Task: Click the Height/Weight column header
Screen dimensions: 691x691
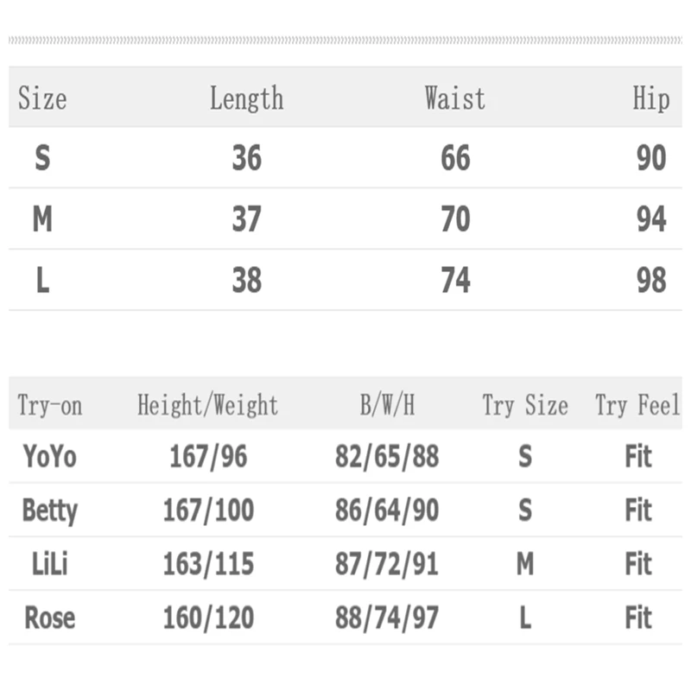Action: point(207,405)
